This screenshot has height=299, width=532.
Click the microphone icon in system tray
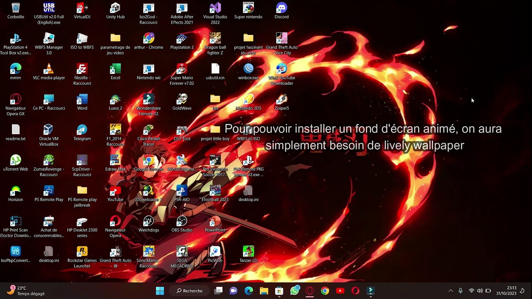(461, 291)
